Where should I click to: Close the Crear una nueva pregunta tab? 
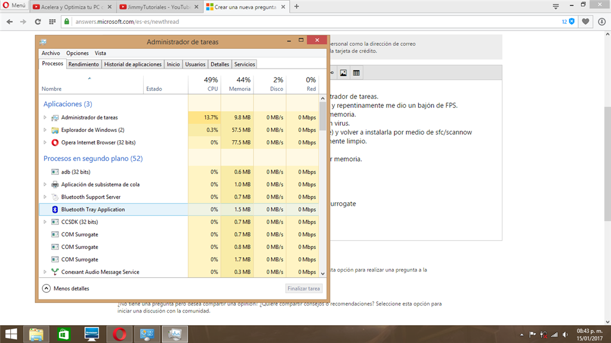click(x=283, y=7)
